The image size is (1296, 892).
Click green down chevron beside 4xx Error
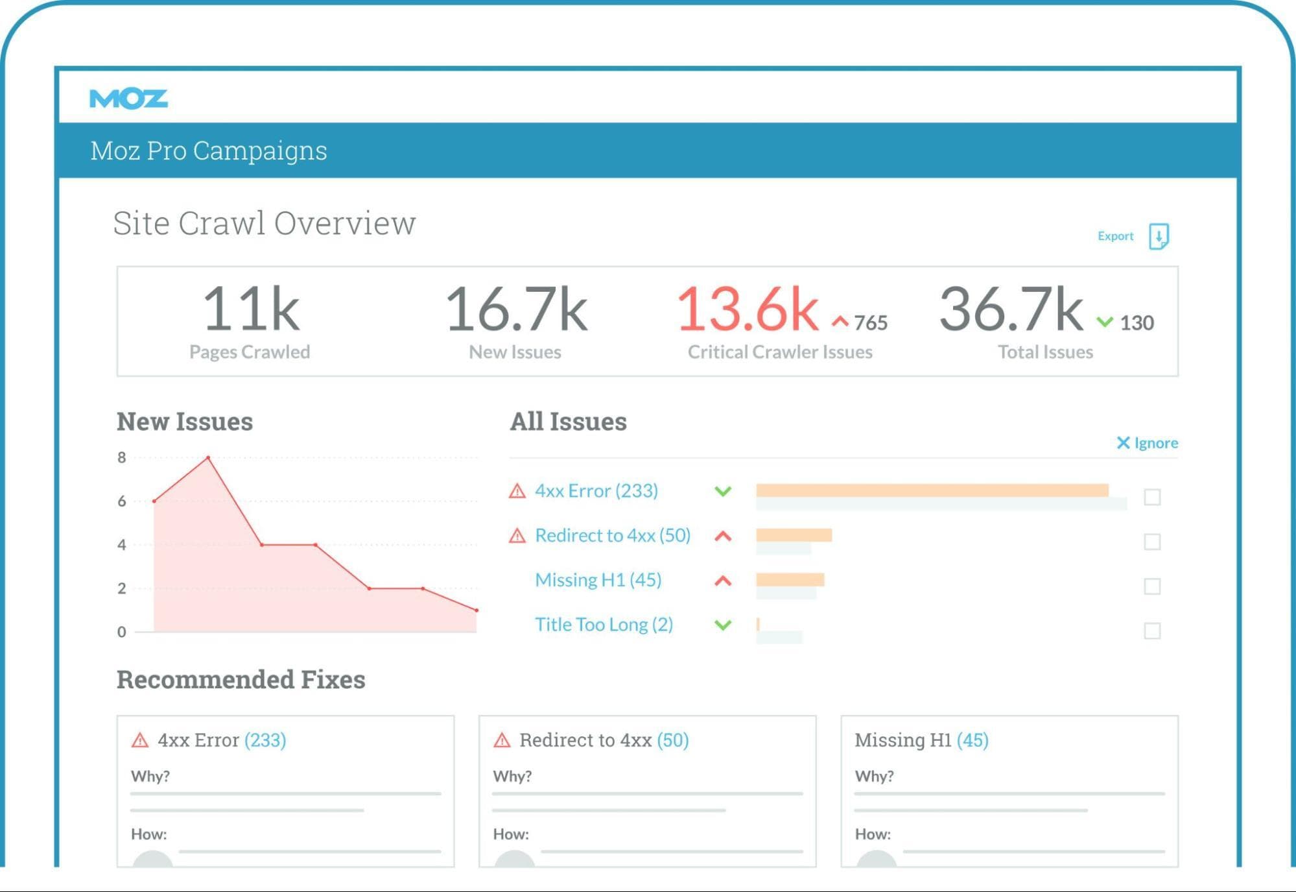[x=723, y=491]
